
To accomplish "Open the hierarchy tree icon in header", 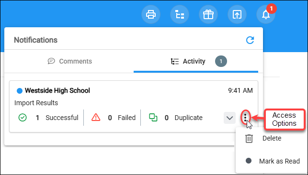I will click(x=180, y=14).
